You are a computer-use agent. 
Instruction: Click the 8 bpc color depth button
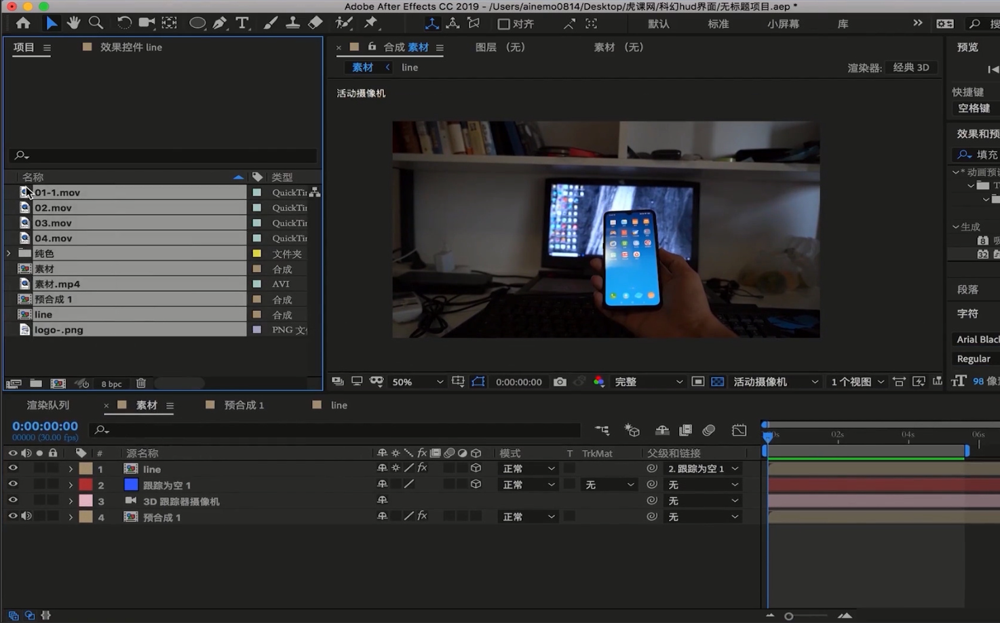[111, 384]
